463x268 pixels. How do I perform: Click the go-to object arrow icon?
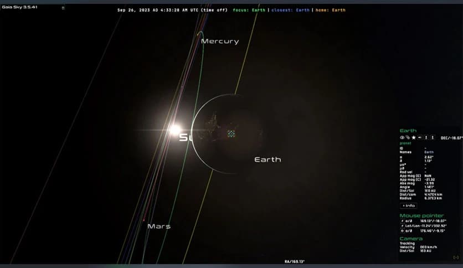pos(420,137)
